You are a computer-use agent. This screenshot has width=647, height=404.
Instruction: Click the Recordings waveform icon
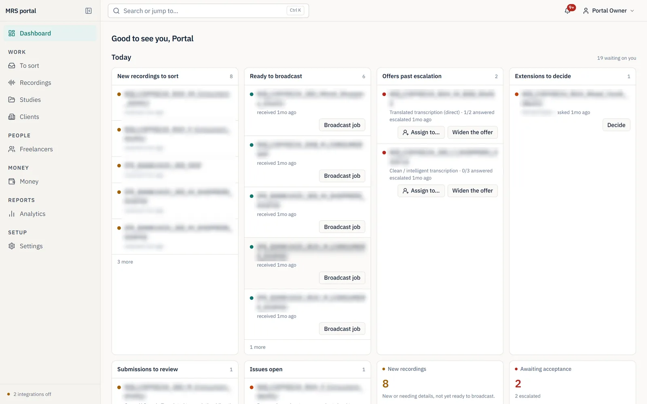[x=12, y=82]
